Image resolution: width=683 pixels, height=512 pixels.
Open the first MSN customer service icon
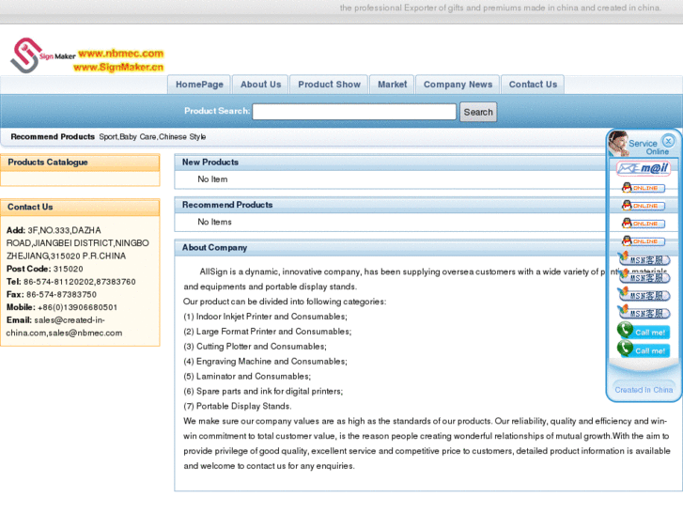click(x=644, y=259)
